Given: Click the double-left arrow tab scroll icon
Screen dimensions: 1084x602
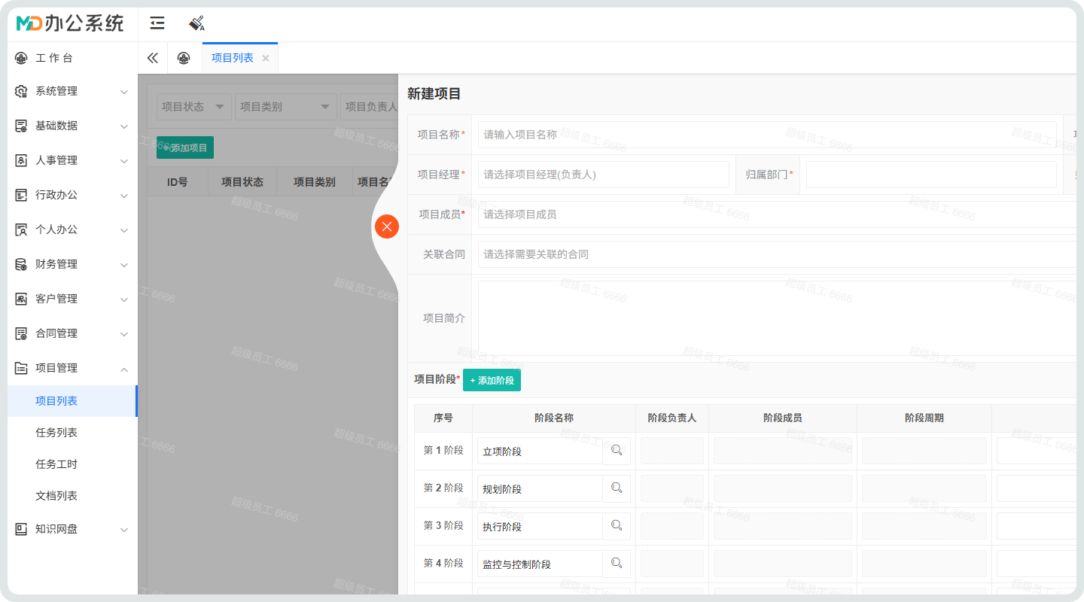Looking at the screenshot, I should tap(153, 58).
